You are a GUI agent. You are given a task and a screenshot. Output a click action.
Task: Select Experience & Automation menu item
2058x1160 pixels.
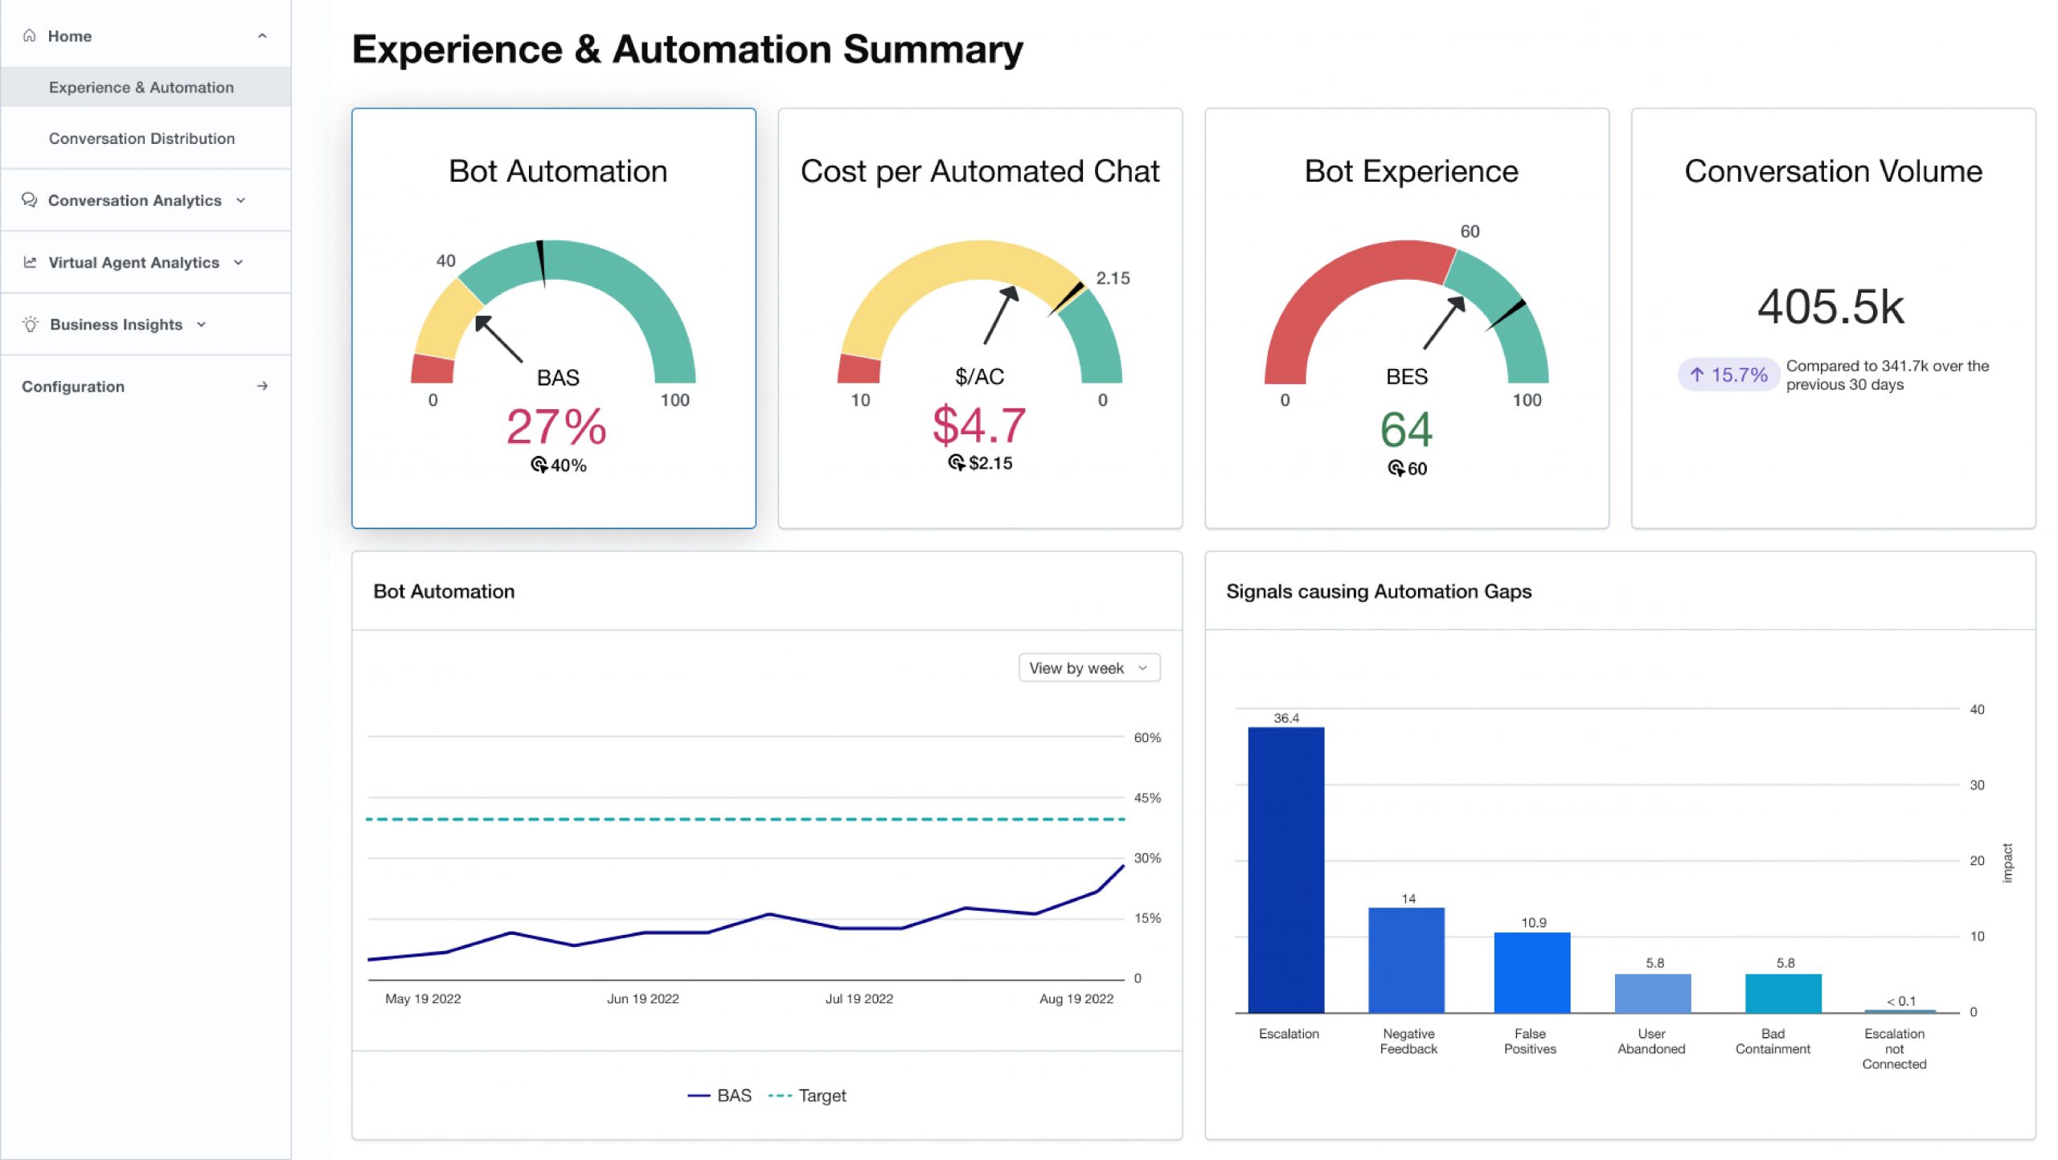[141, 87]
